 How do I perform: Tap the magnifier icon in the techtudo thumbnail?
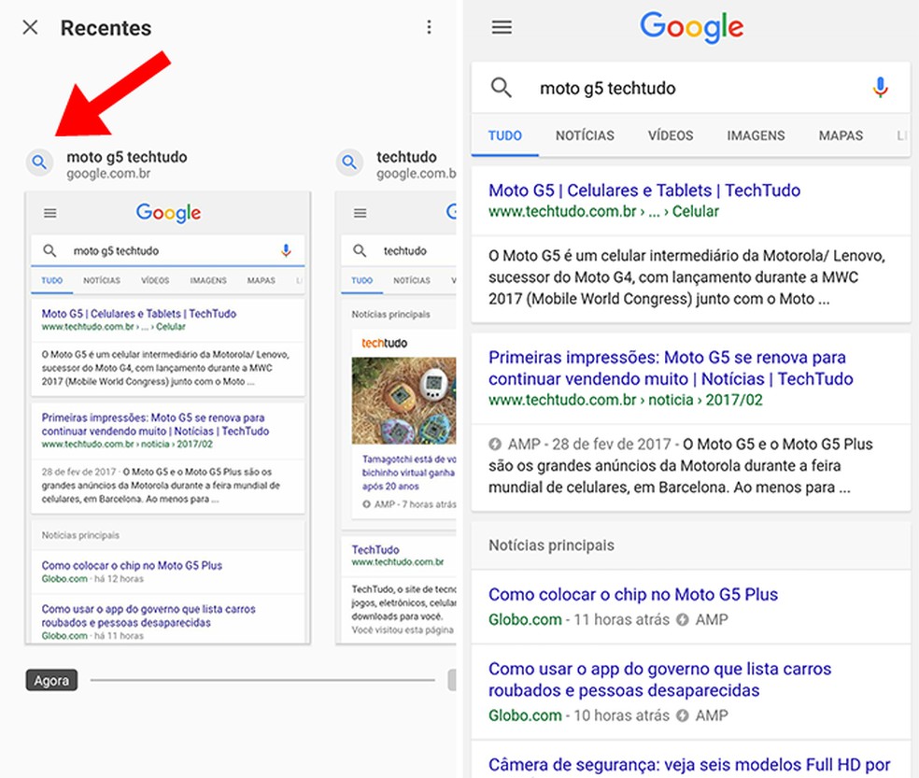(360, 250)
